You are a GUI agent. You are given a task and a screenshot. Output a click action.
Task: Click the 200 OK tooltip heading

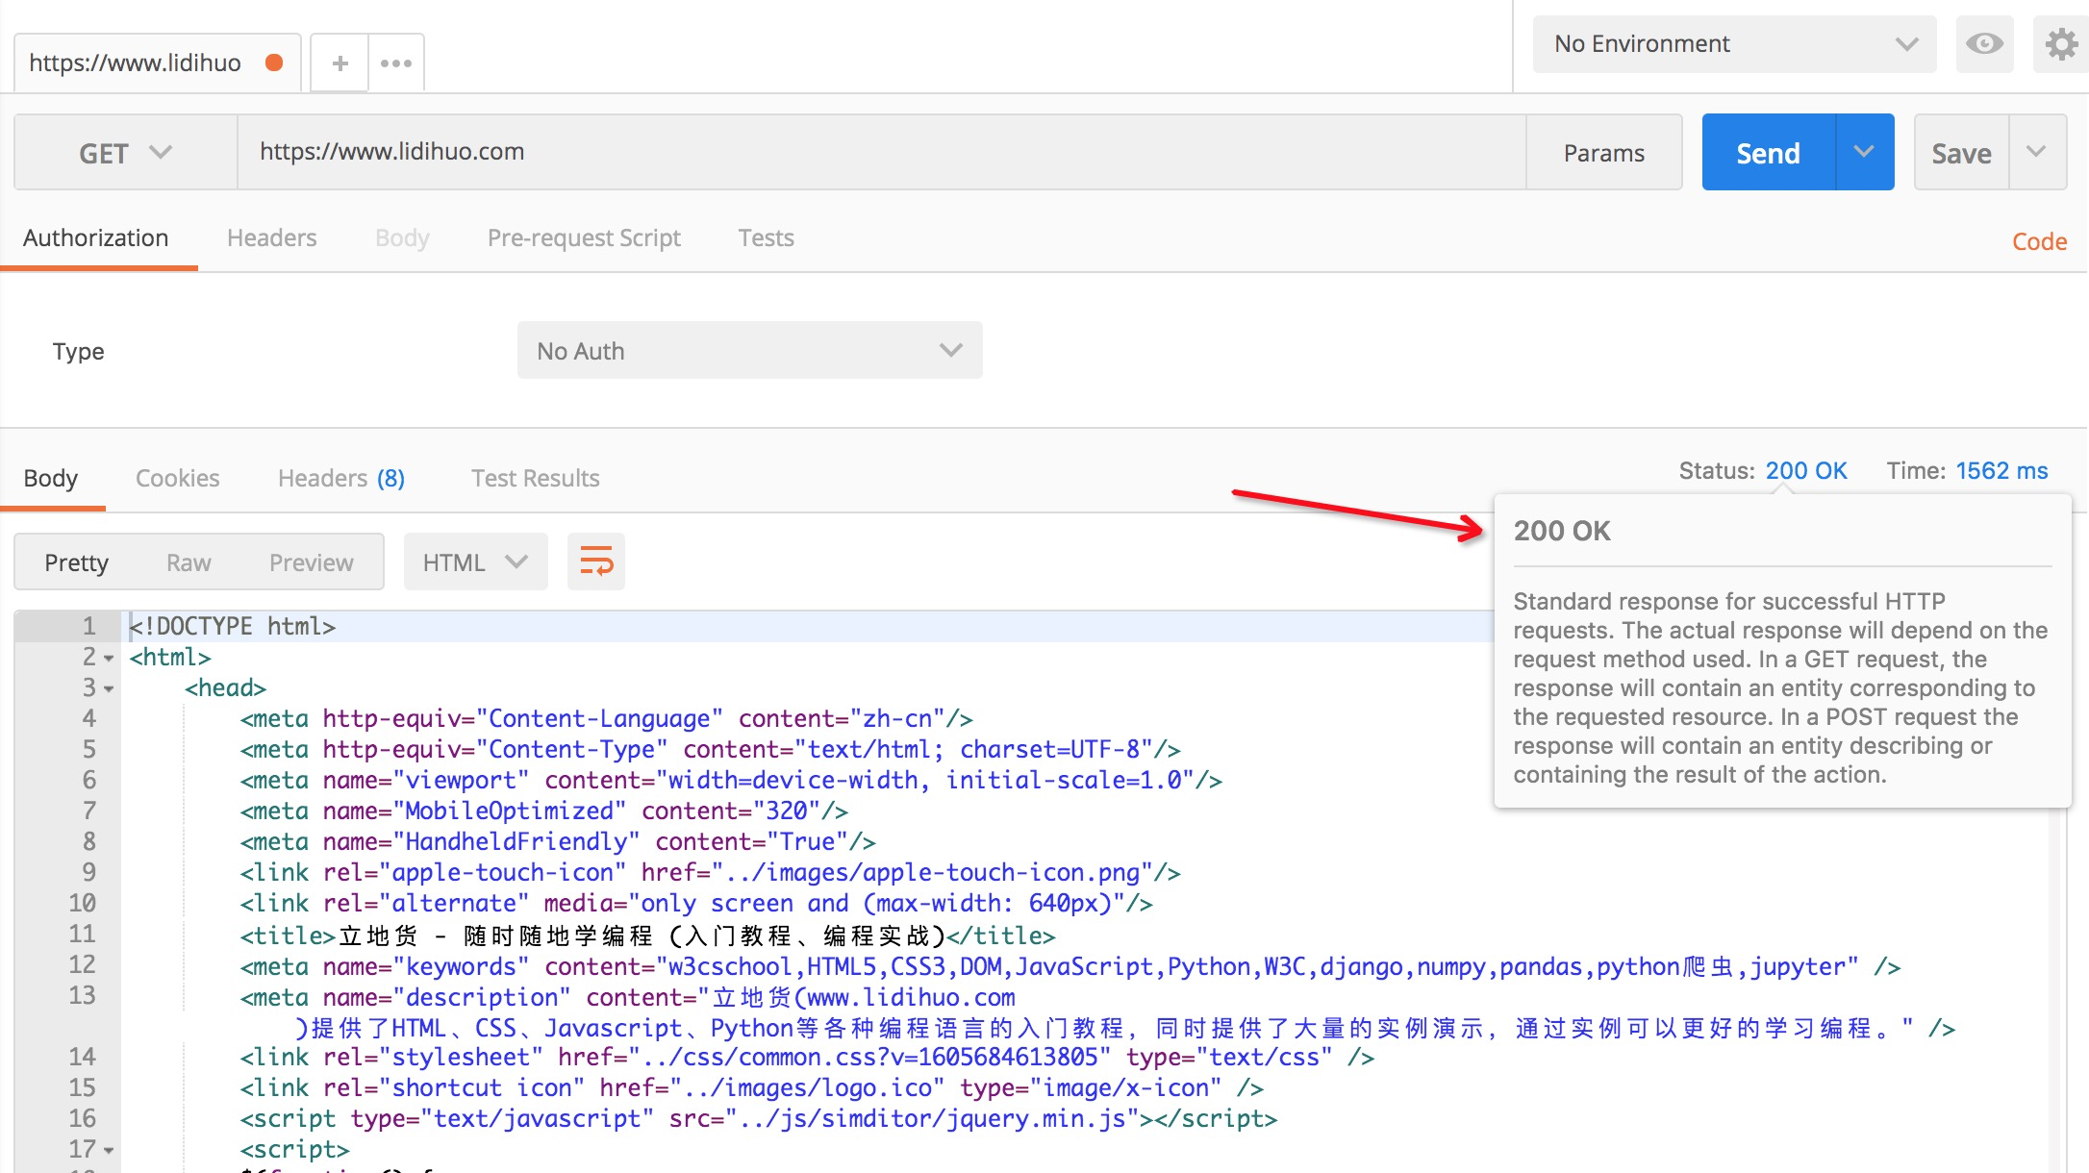(1562, 531)
